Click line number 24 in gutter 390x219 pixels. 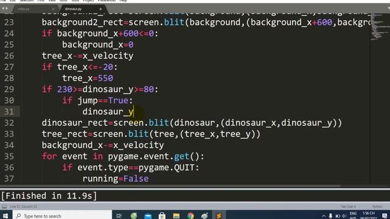click(9, 33)
